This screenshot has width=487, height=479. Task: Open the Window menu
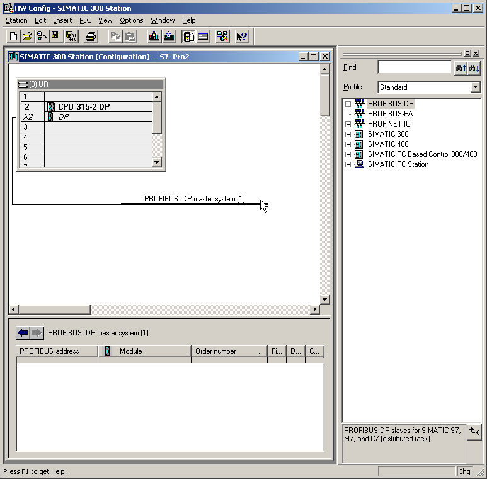click(x=163, y=21)
